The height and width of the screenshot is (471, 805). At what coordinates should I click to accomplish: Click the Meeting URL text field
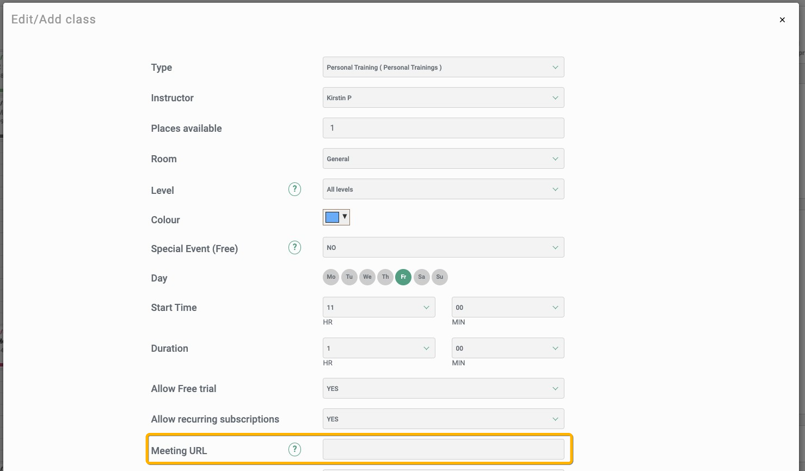(443, 450)
